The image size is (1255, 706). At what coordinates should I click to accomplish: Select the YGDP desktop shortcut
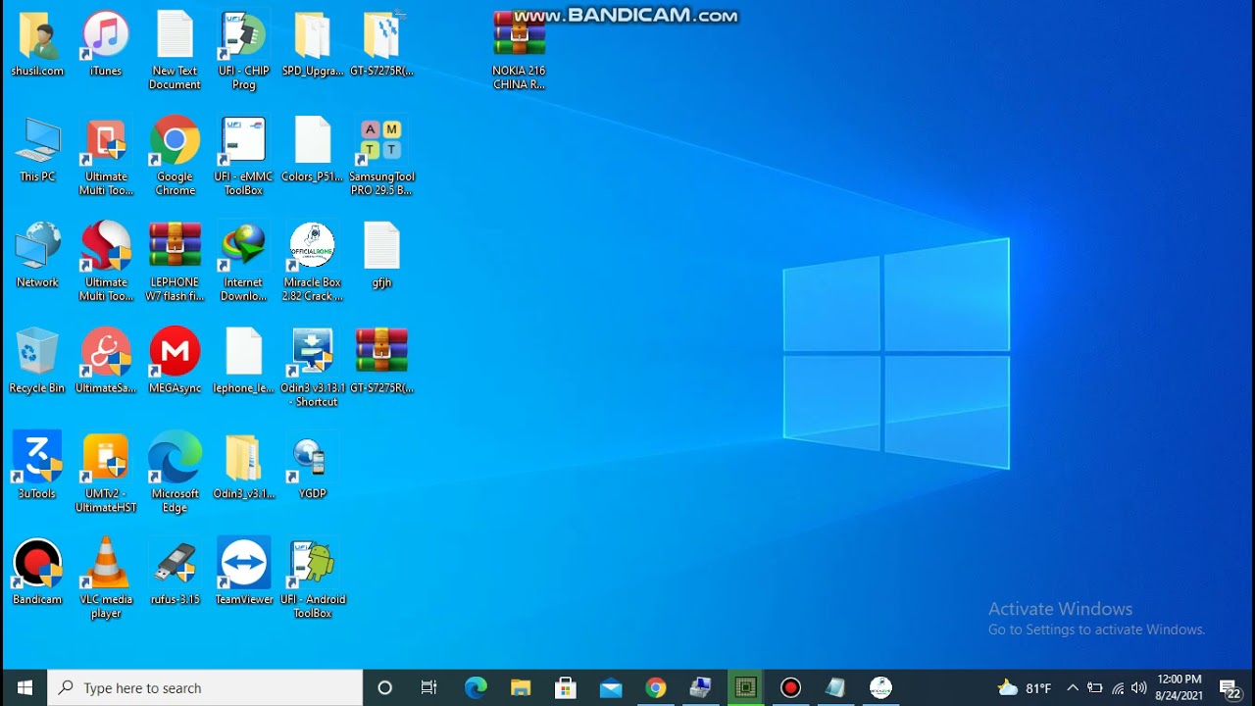(313, 468)
